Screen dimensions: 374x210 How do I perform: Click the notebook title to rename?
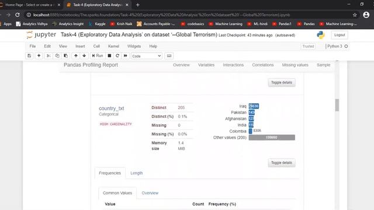point(139,35)
